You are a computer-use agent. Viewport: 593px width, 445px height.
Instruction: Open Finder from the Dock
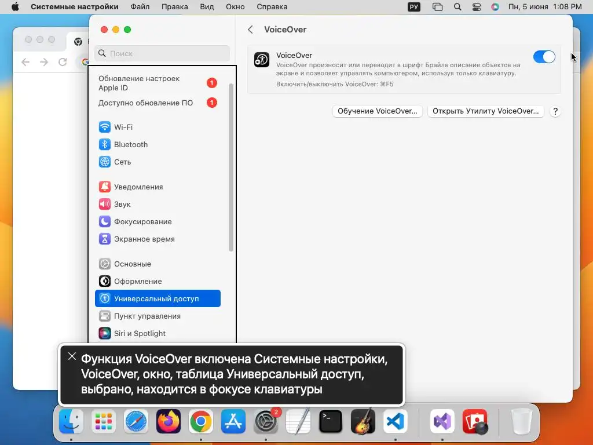click(71, 421)
